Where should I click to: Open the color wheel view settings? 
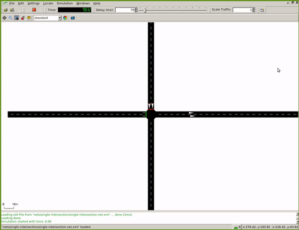tap(65, 18)
